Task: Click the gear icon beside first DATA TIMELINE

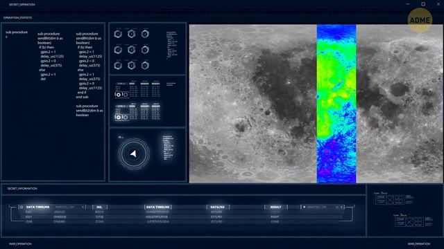Action: tap(22, 207)
